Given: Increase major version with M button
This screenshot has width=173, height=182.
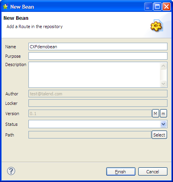Looking at the screenshot, I should click(156, 114).
